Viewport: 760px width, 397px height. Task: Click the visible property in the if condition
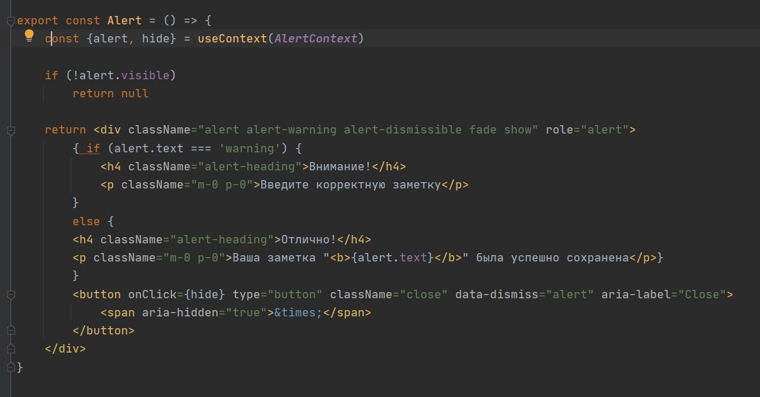click(x=145, y=76)
